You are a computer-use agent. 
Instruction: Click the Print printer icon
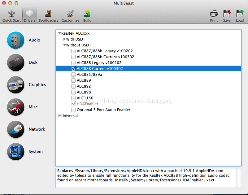click(214, 13)
